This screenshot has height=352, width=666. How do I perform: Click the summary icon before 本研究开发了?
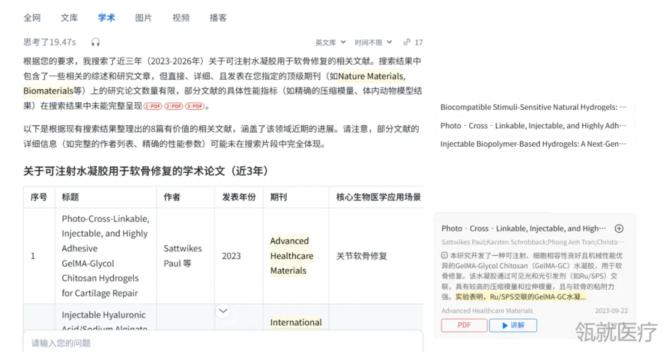pyautogui.click(x=444, y=256)
